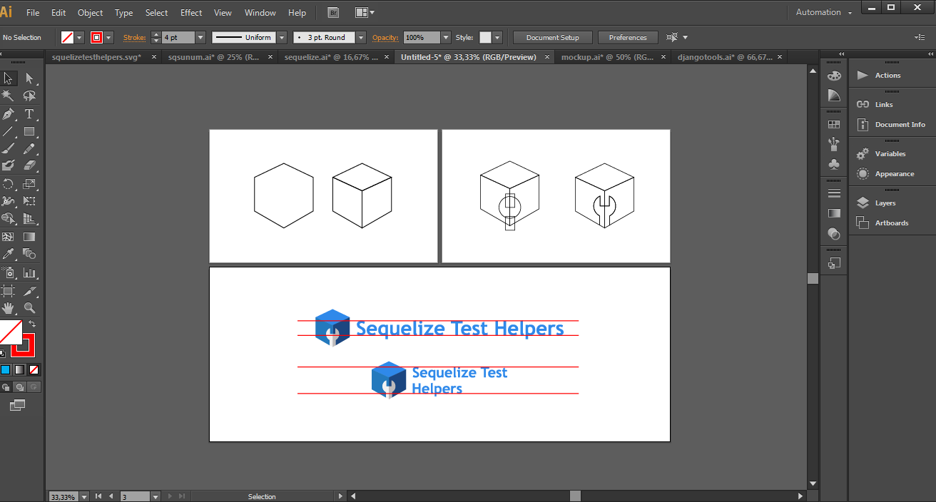Select the Magic Wand tool
936x502 pixels.
[9, 96]
